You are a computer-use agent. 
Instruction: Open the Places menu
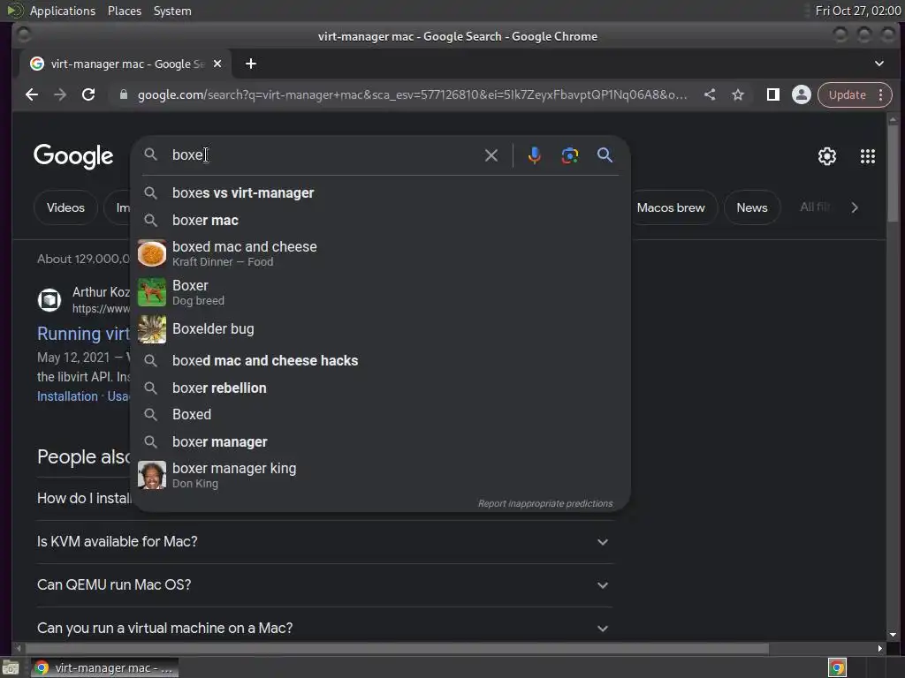125,11
